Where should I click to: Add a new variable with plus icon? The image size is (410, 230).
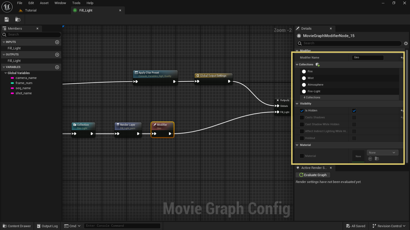pyautogui.click(x=57, y=67)
